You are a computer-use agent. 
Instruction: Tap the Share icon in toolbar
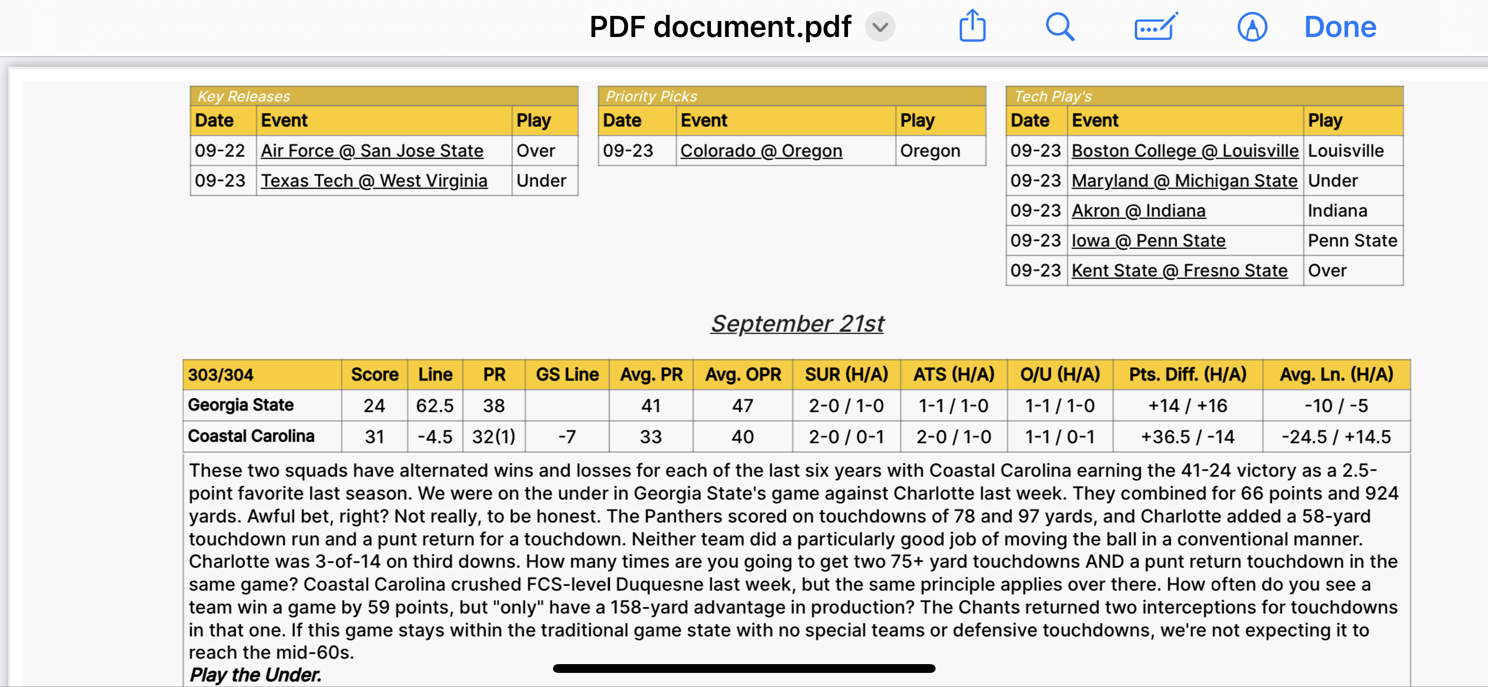click(973, 26)
